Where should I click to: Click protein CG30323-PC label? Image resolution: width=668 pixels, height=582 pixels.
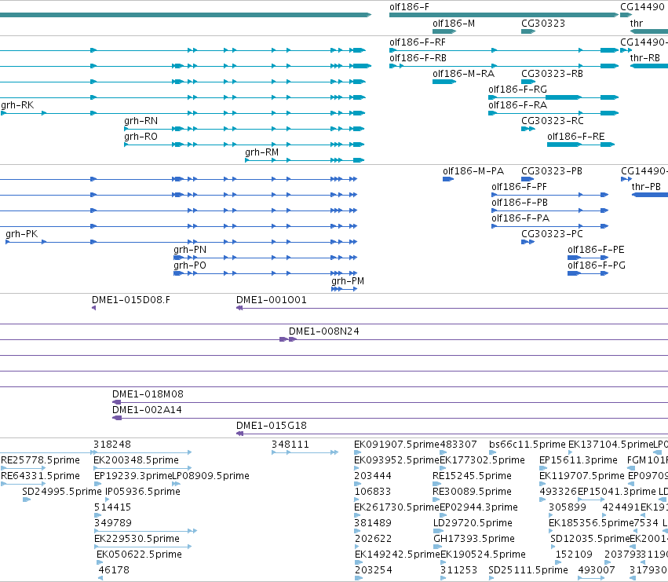point(552,235)
